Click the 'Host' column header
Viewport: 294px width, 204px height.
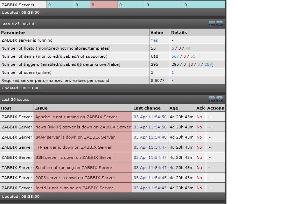6,108
